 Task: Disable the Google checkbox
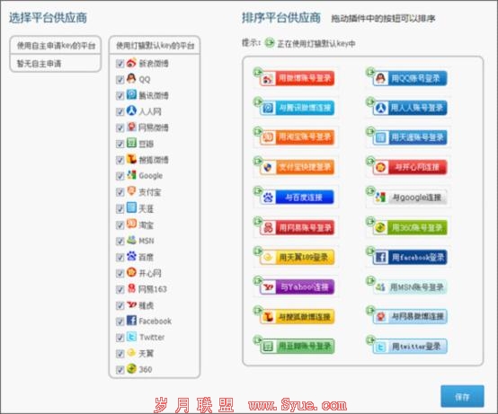point(120,176)
